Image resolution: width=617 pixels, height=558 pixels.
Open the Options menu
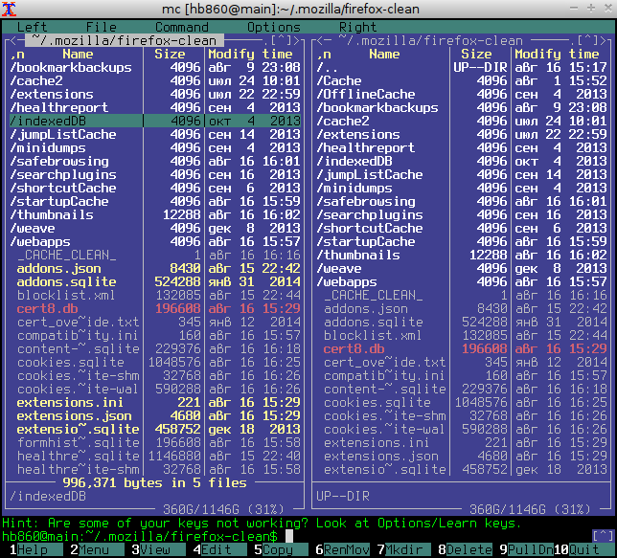[274, 27]
